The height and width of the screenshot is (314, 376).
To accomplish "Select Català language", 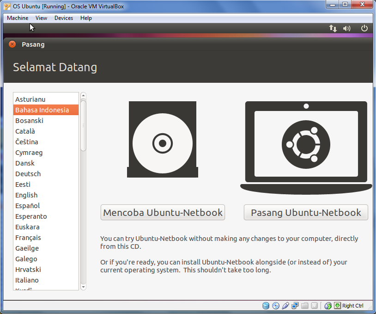I will tap(46, 131).
